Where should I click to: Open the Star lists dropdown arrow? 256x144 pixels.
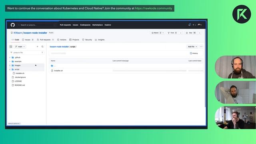click(x=200, y=33)
